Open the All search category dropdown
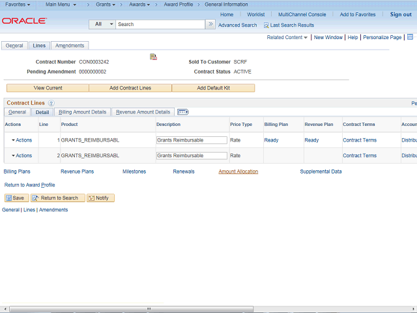The width and height of the screenshot is (417, 313). click(102, 24)
